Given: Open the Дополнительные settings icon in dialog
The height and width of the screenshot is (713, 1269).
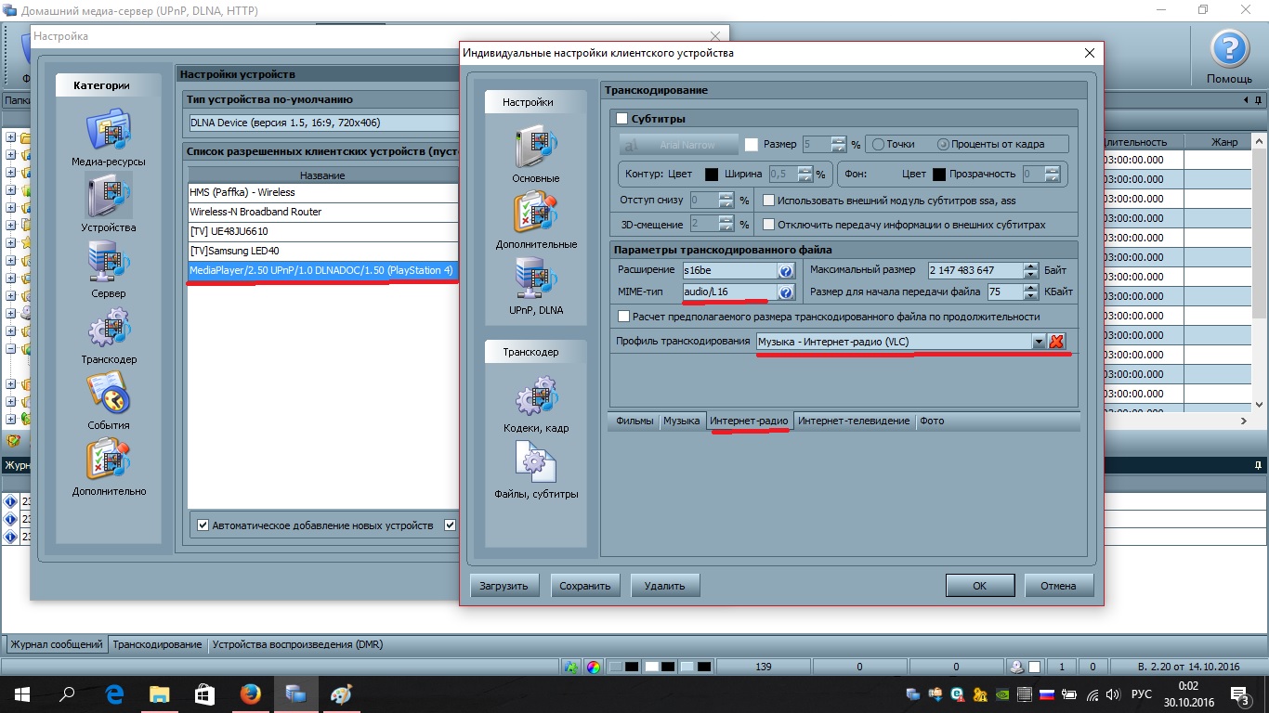Looking at the screenshot, I should point(535,214).
